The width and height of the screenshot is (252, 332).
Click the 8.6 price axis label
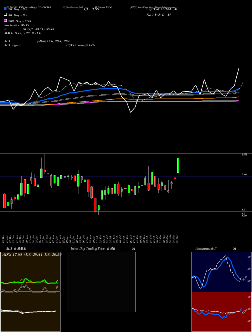[x=244, y=210]
